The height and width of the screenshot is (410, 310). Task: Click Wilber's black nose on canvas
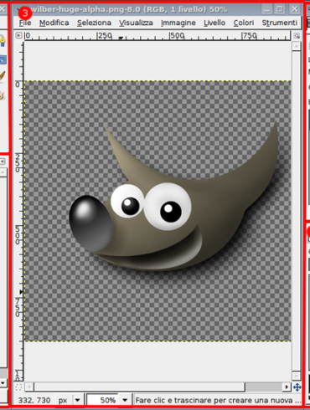90,223
